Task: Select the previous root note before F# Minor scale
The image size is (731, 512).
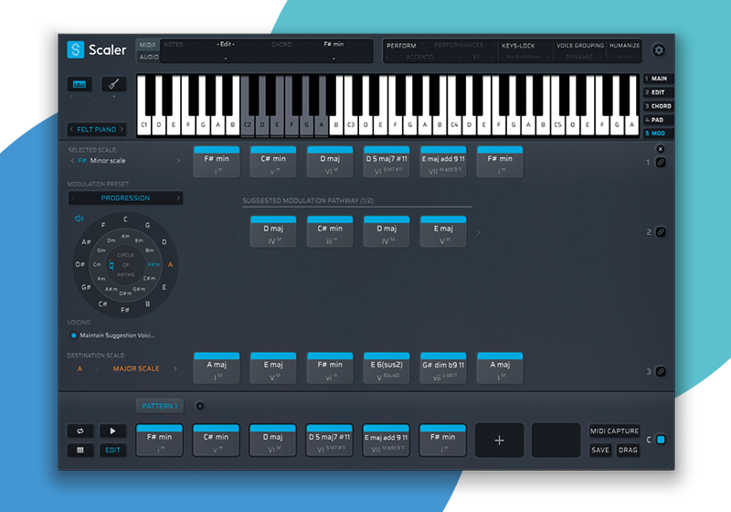Action: pyautogui.click(x=72, y=160)
